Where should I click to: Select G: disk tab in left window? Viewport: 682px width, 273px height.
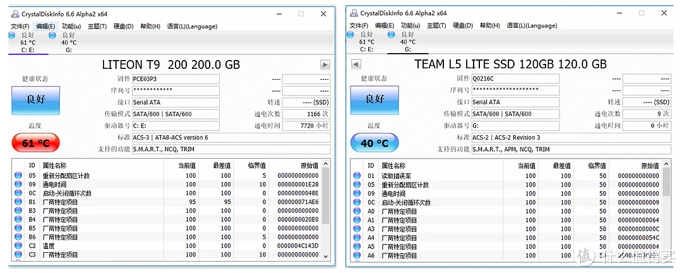pos(69,42)
